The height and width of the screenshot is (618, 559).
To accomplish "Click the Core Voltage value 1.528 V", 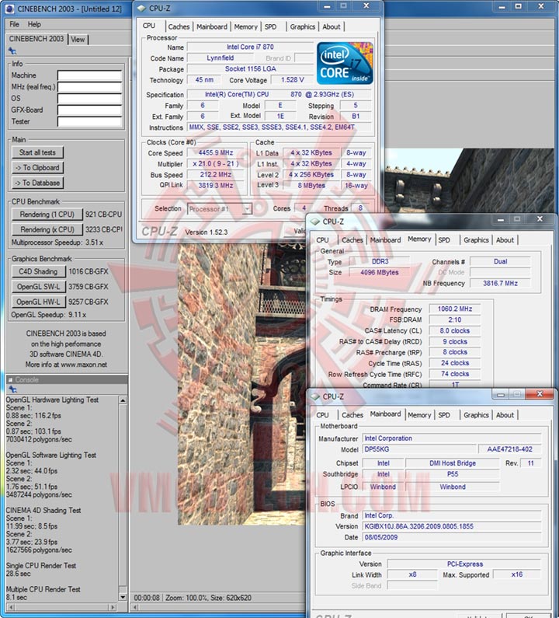I will [293, 80].
